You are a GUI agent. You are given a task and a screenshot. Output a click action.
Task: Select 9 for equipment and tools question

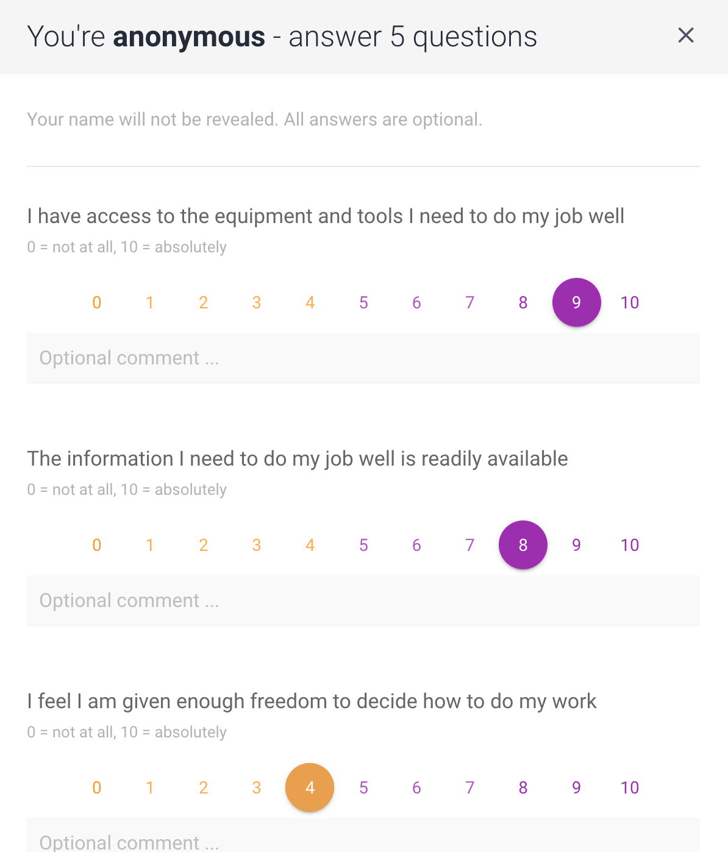(x=576, y=302)
